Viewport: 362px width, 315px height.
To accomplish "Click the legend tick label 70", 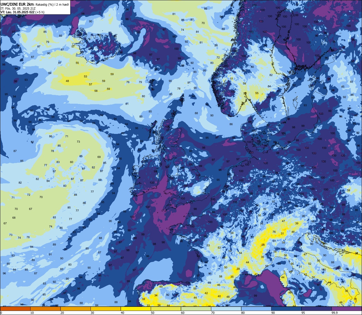I will click(x=213, y=313).
